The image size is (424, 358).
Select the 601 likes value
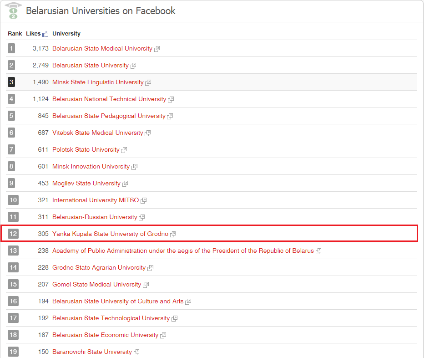pos(43,166)
